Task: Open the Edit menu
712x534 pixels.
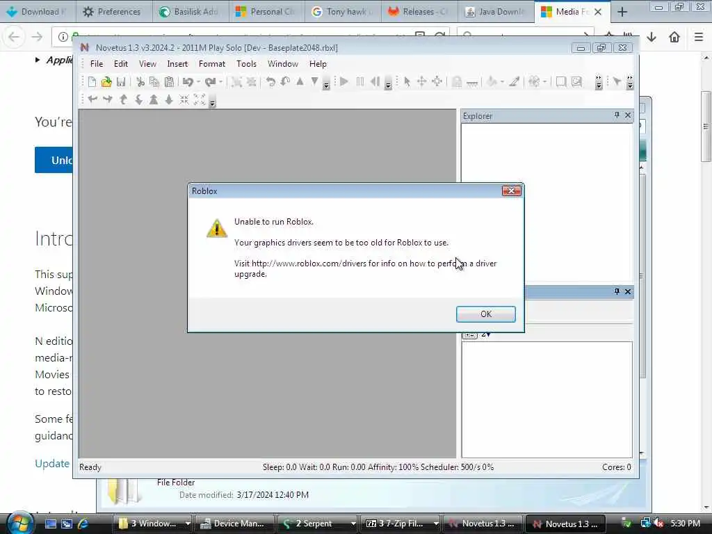Action: (121, 64)
